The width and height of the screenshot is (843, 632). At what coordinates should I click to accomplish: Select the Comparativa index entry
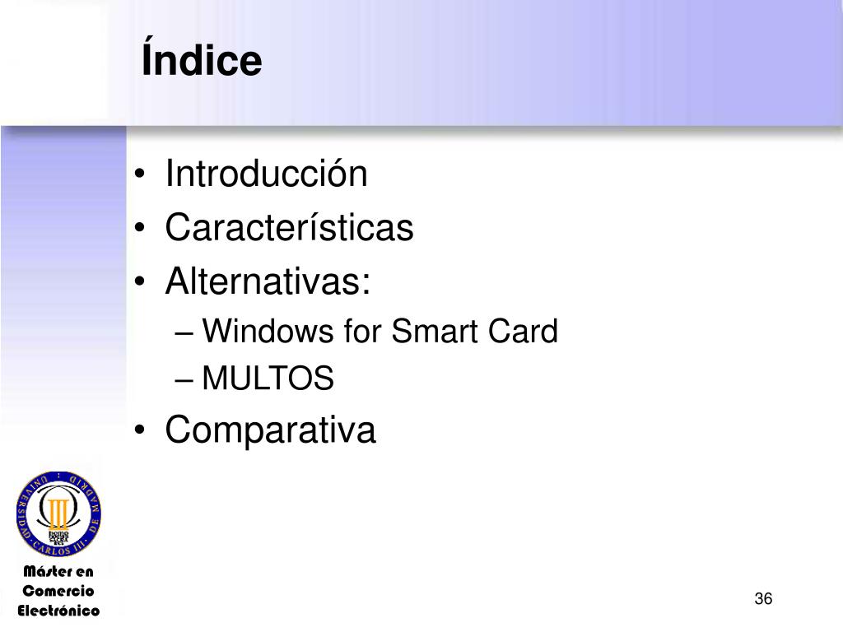[270, 430]
